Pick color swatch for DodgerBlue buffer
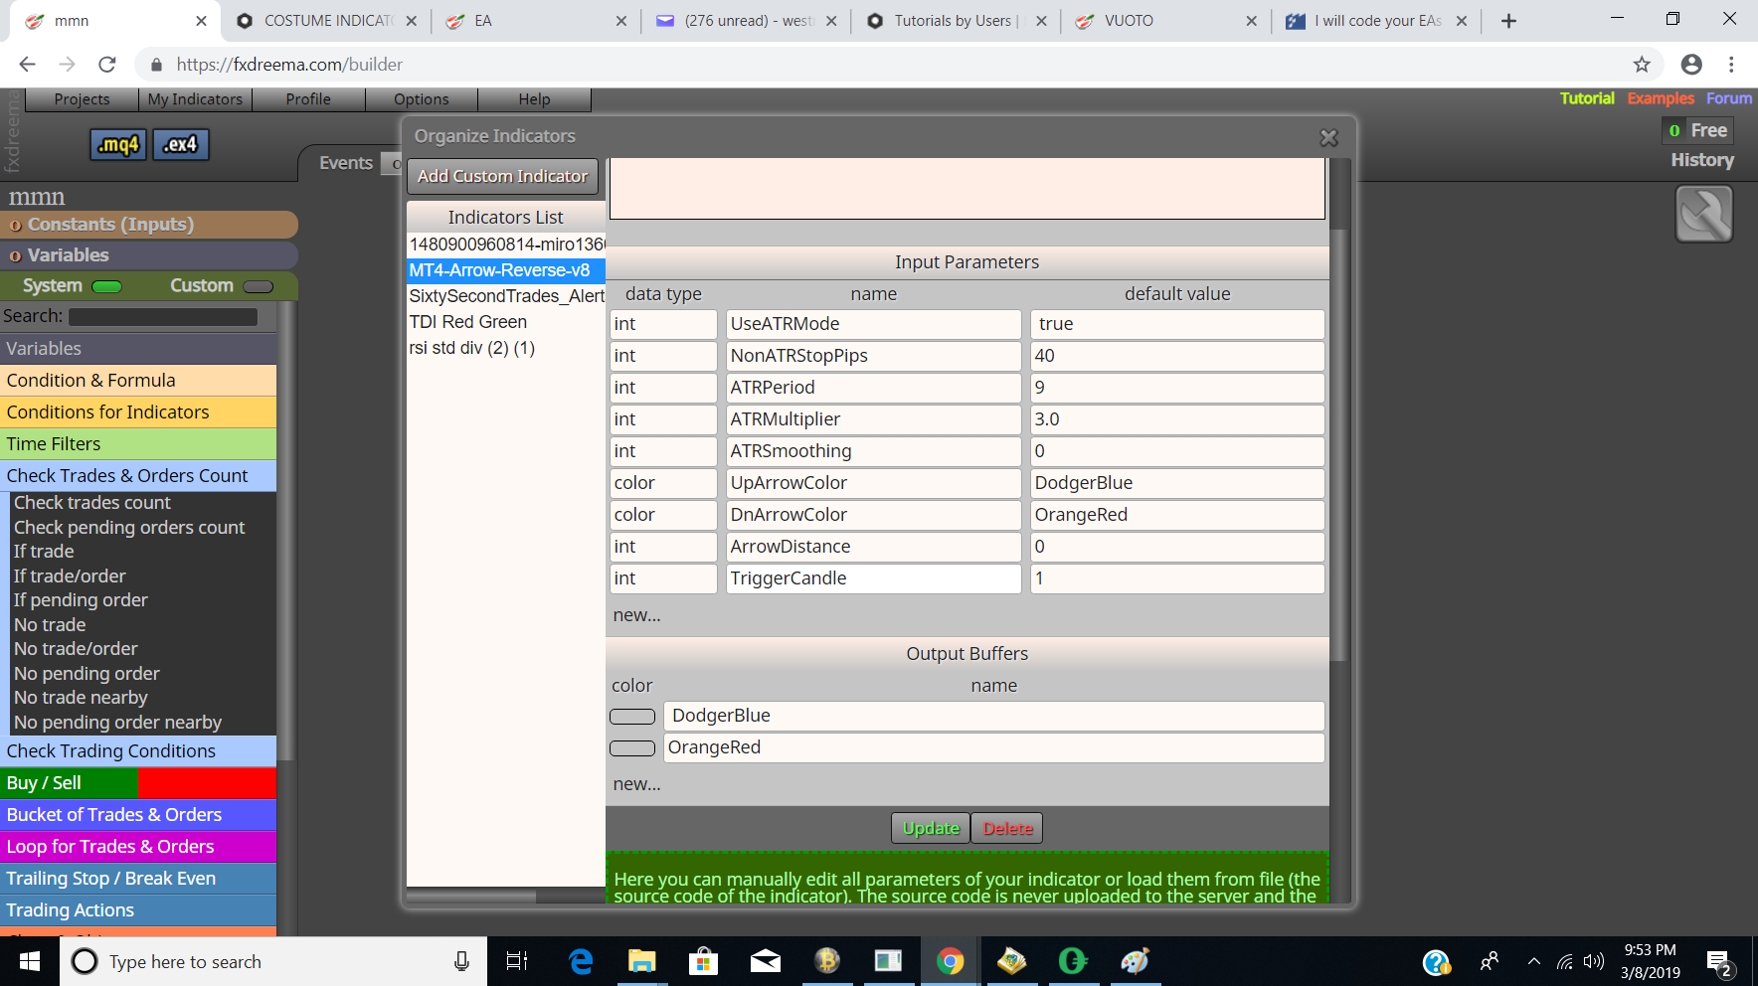Viewport: 1758px width, 986px height. tap(632, 717)
